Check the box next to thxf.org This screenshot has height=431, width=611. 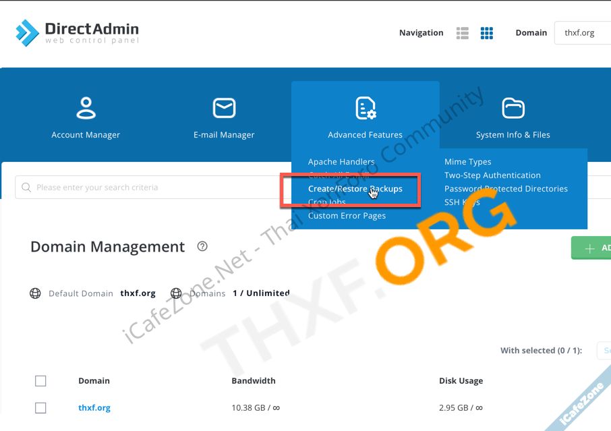click(x=40, y=407)
